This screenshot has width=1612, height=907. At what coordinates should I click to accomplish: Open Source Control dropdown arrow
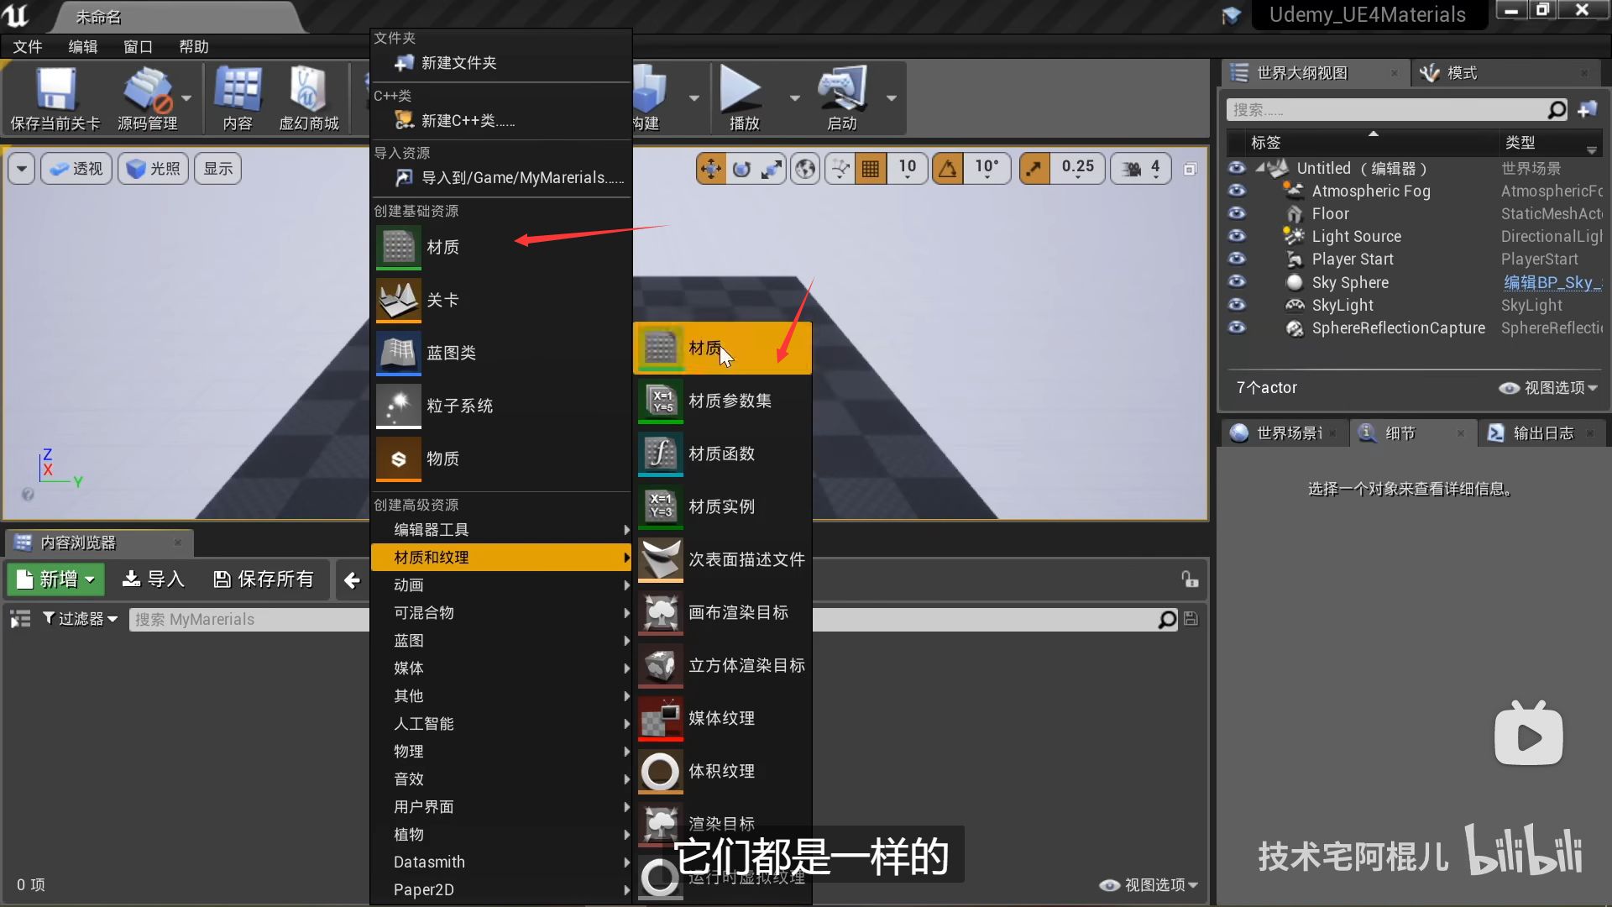(186, 98)
